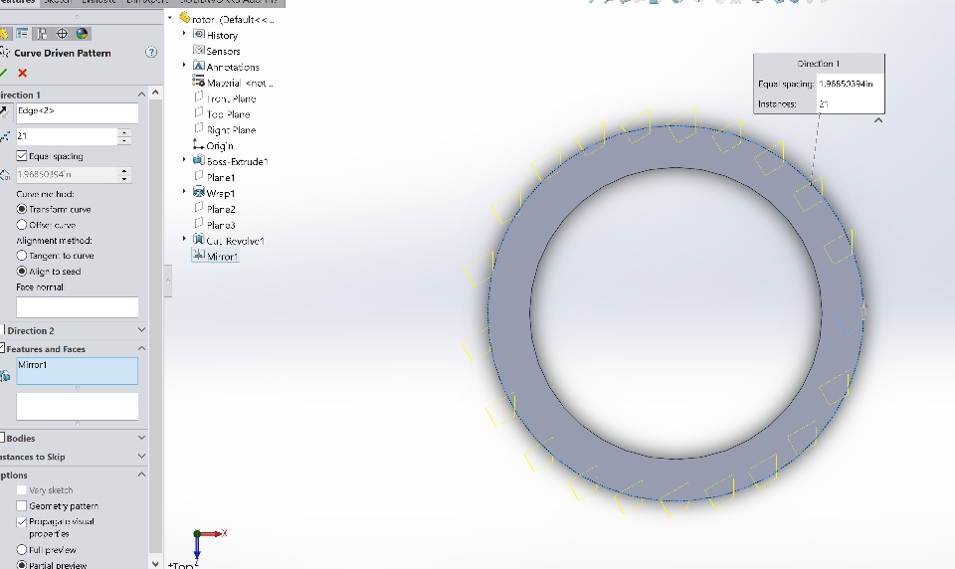Expand the Instances to Skip section chevron
Viewport: 955px width, 569px height.
click(x=141, y=457)
